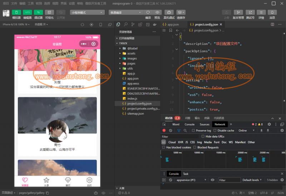
Task: Filter network requests by Cloud
Action: (x=172, y=142)
